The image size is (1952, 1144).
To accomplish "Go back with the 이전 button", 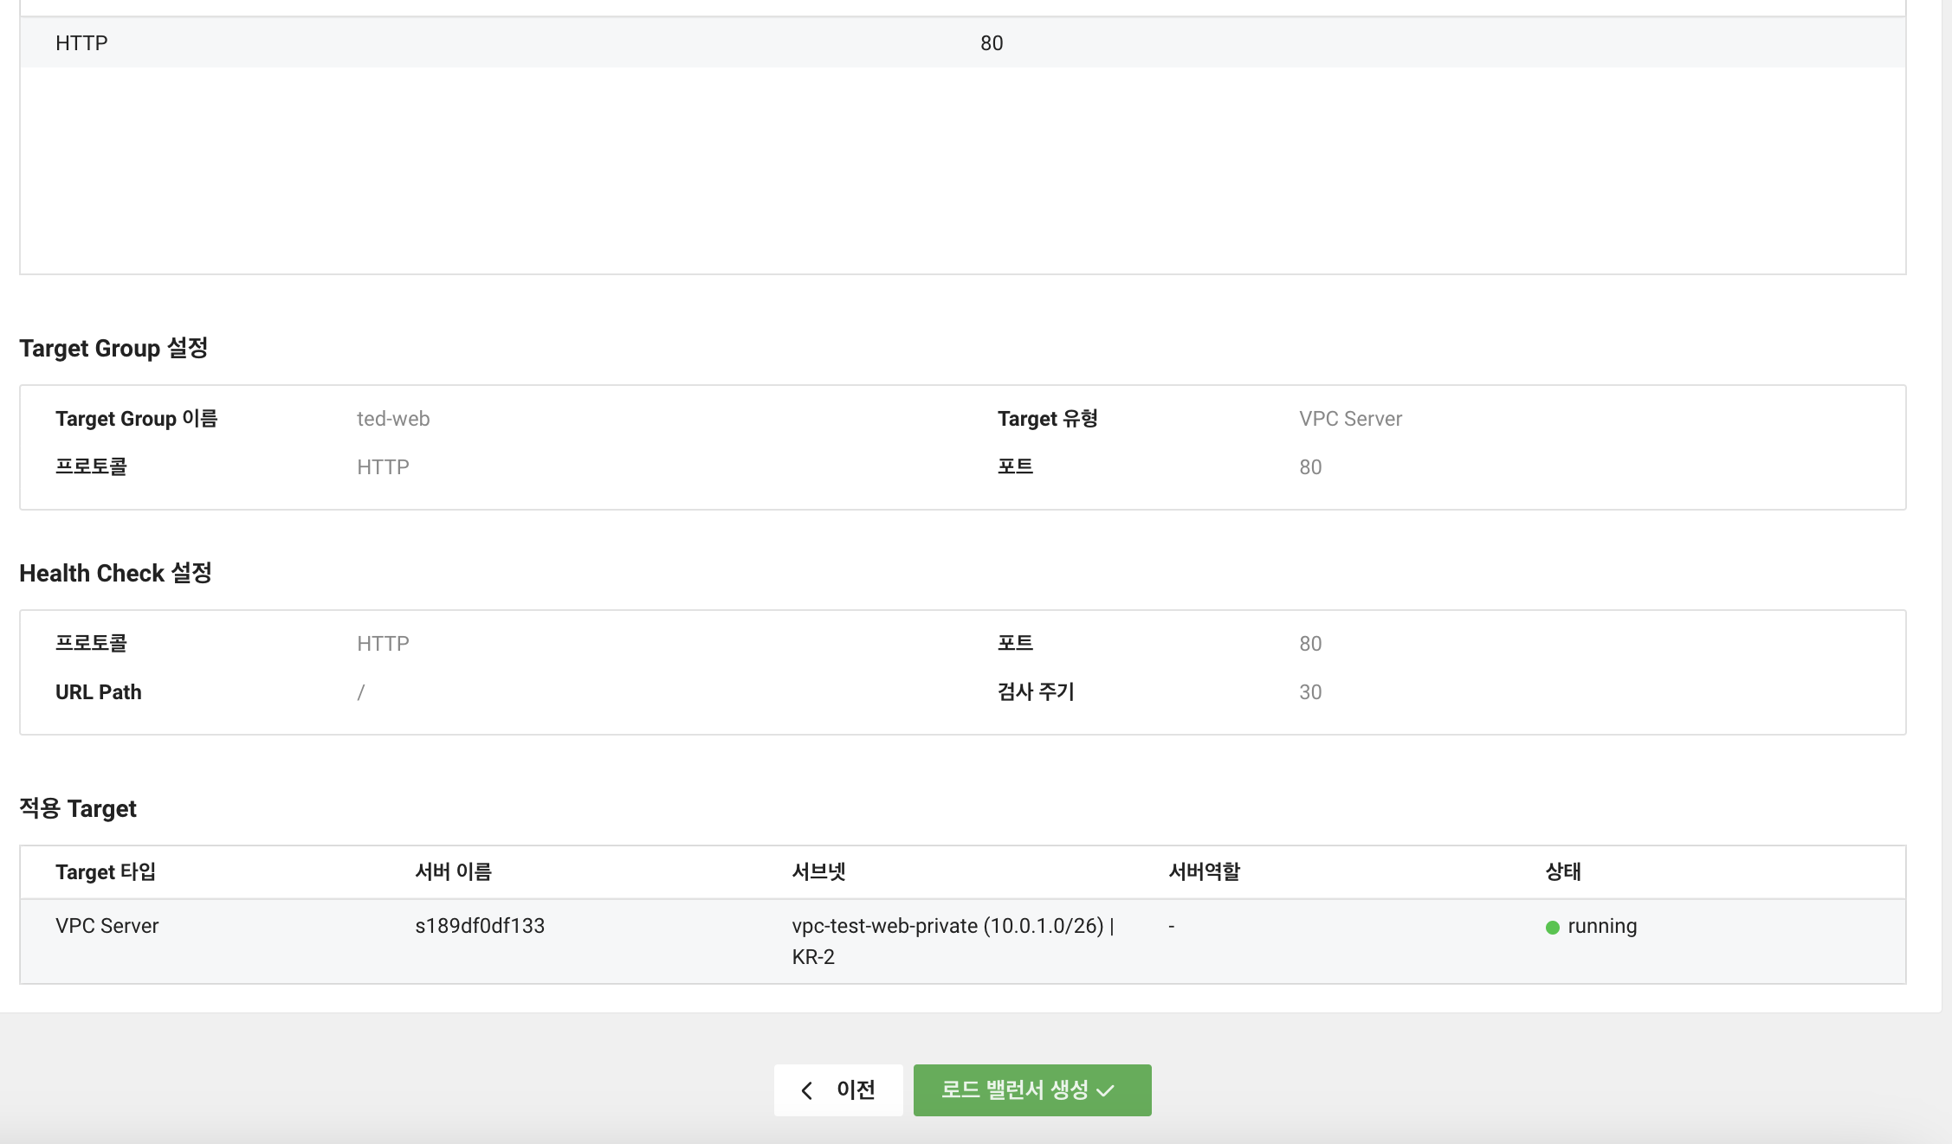I will coord(838,1089).
